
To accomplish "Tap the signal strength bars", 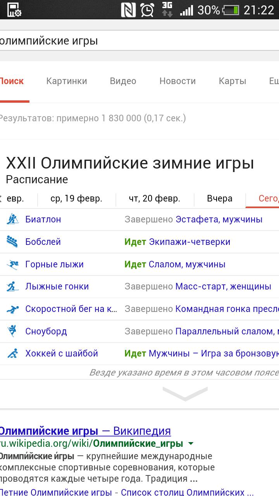I will (186, 10).
